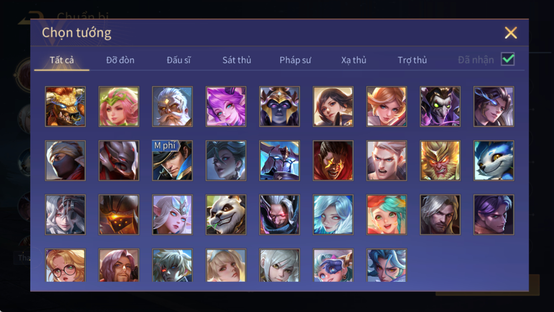Open the "Sát thủ" tab

click(237, 60)
